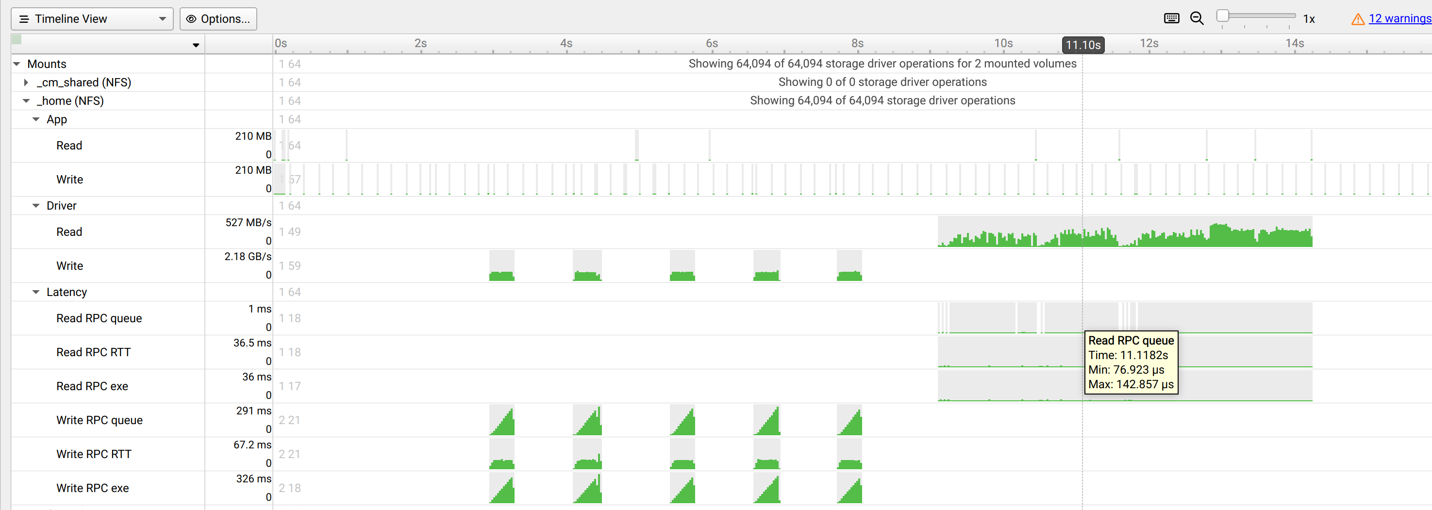Collapse the Mounts tree node
1432x510 pixels.
coord(17,64)
